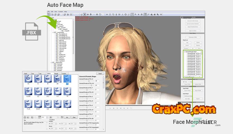Choose the W.OO viseme mouth shape

[28, 92]
